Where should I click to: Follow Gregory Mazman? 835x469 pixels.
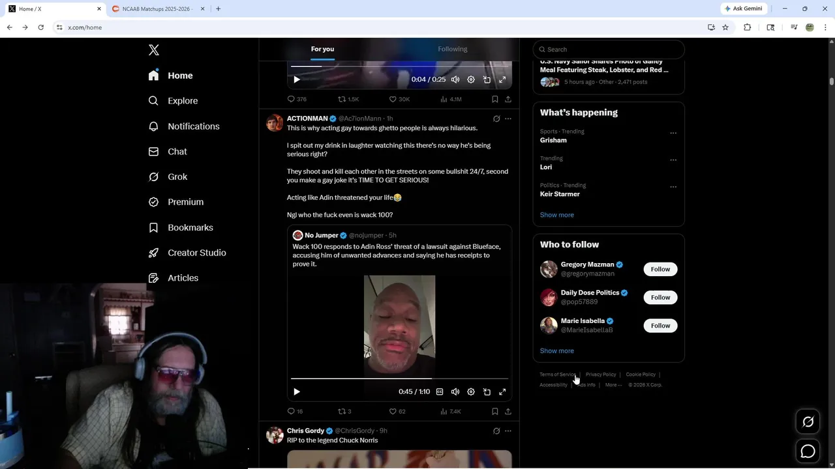point(660,269)
